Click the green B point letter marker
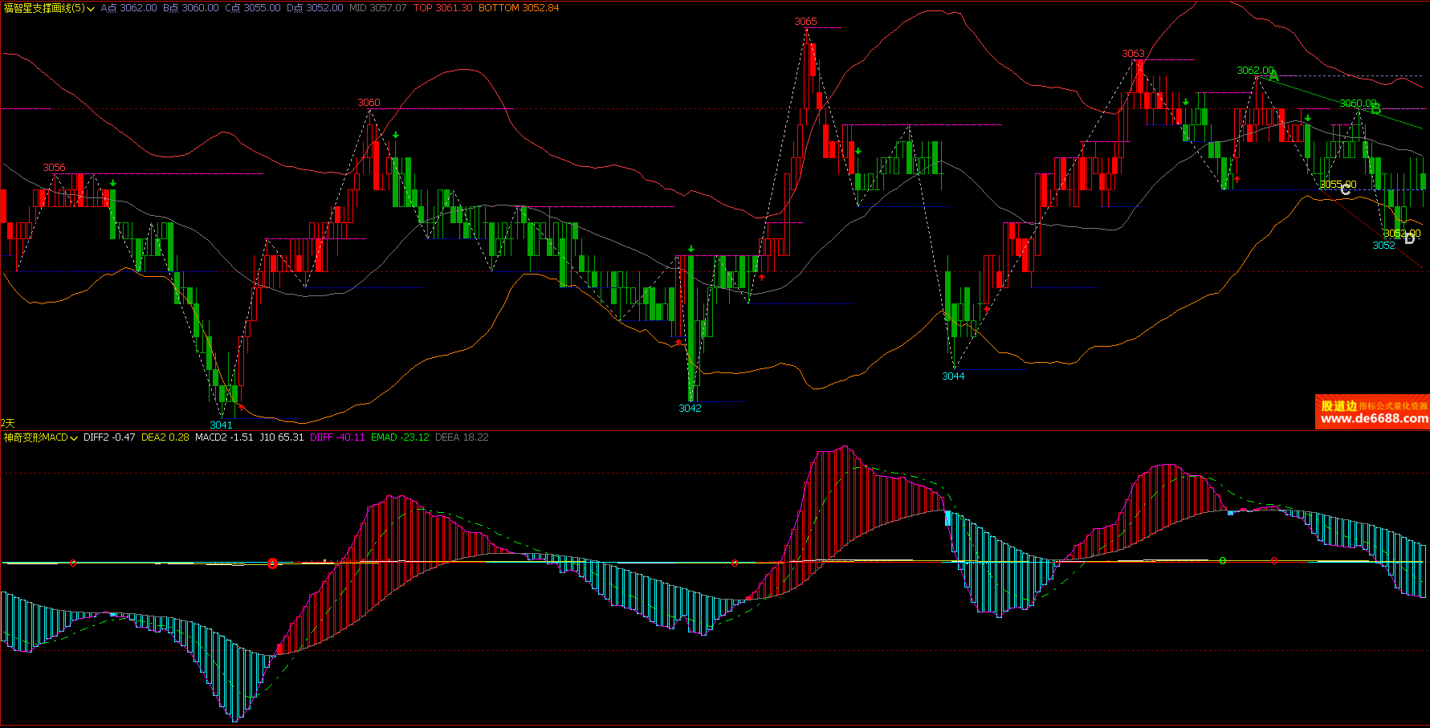 (1375, 109)
